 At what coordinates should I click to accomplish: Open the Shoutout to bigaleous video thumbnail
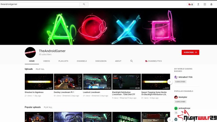[x=39, y=82]
